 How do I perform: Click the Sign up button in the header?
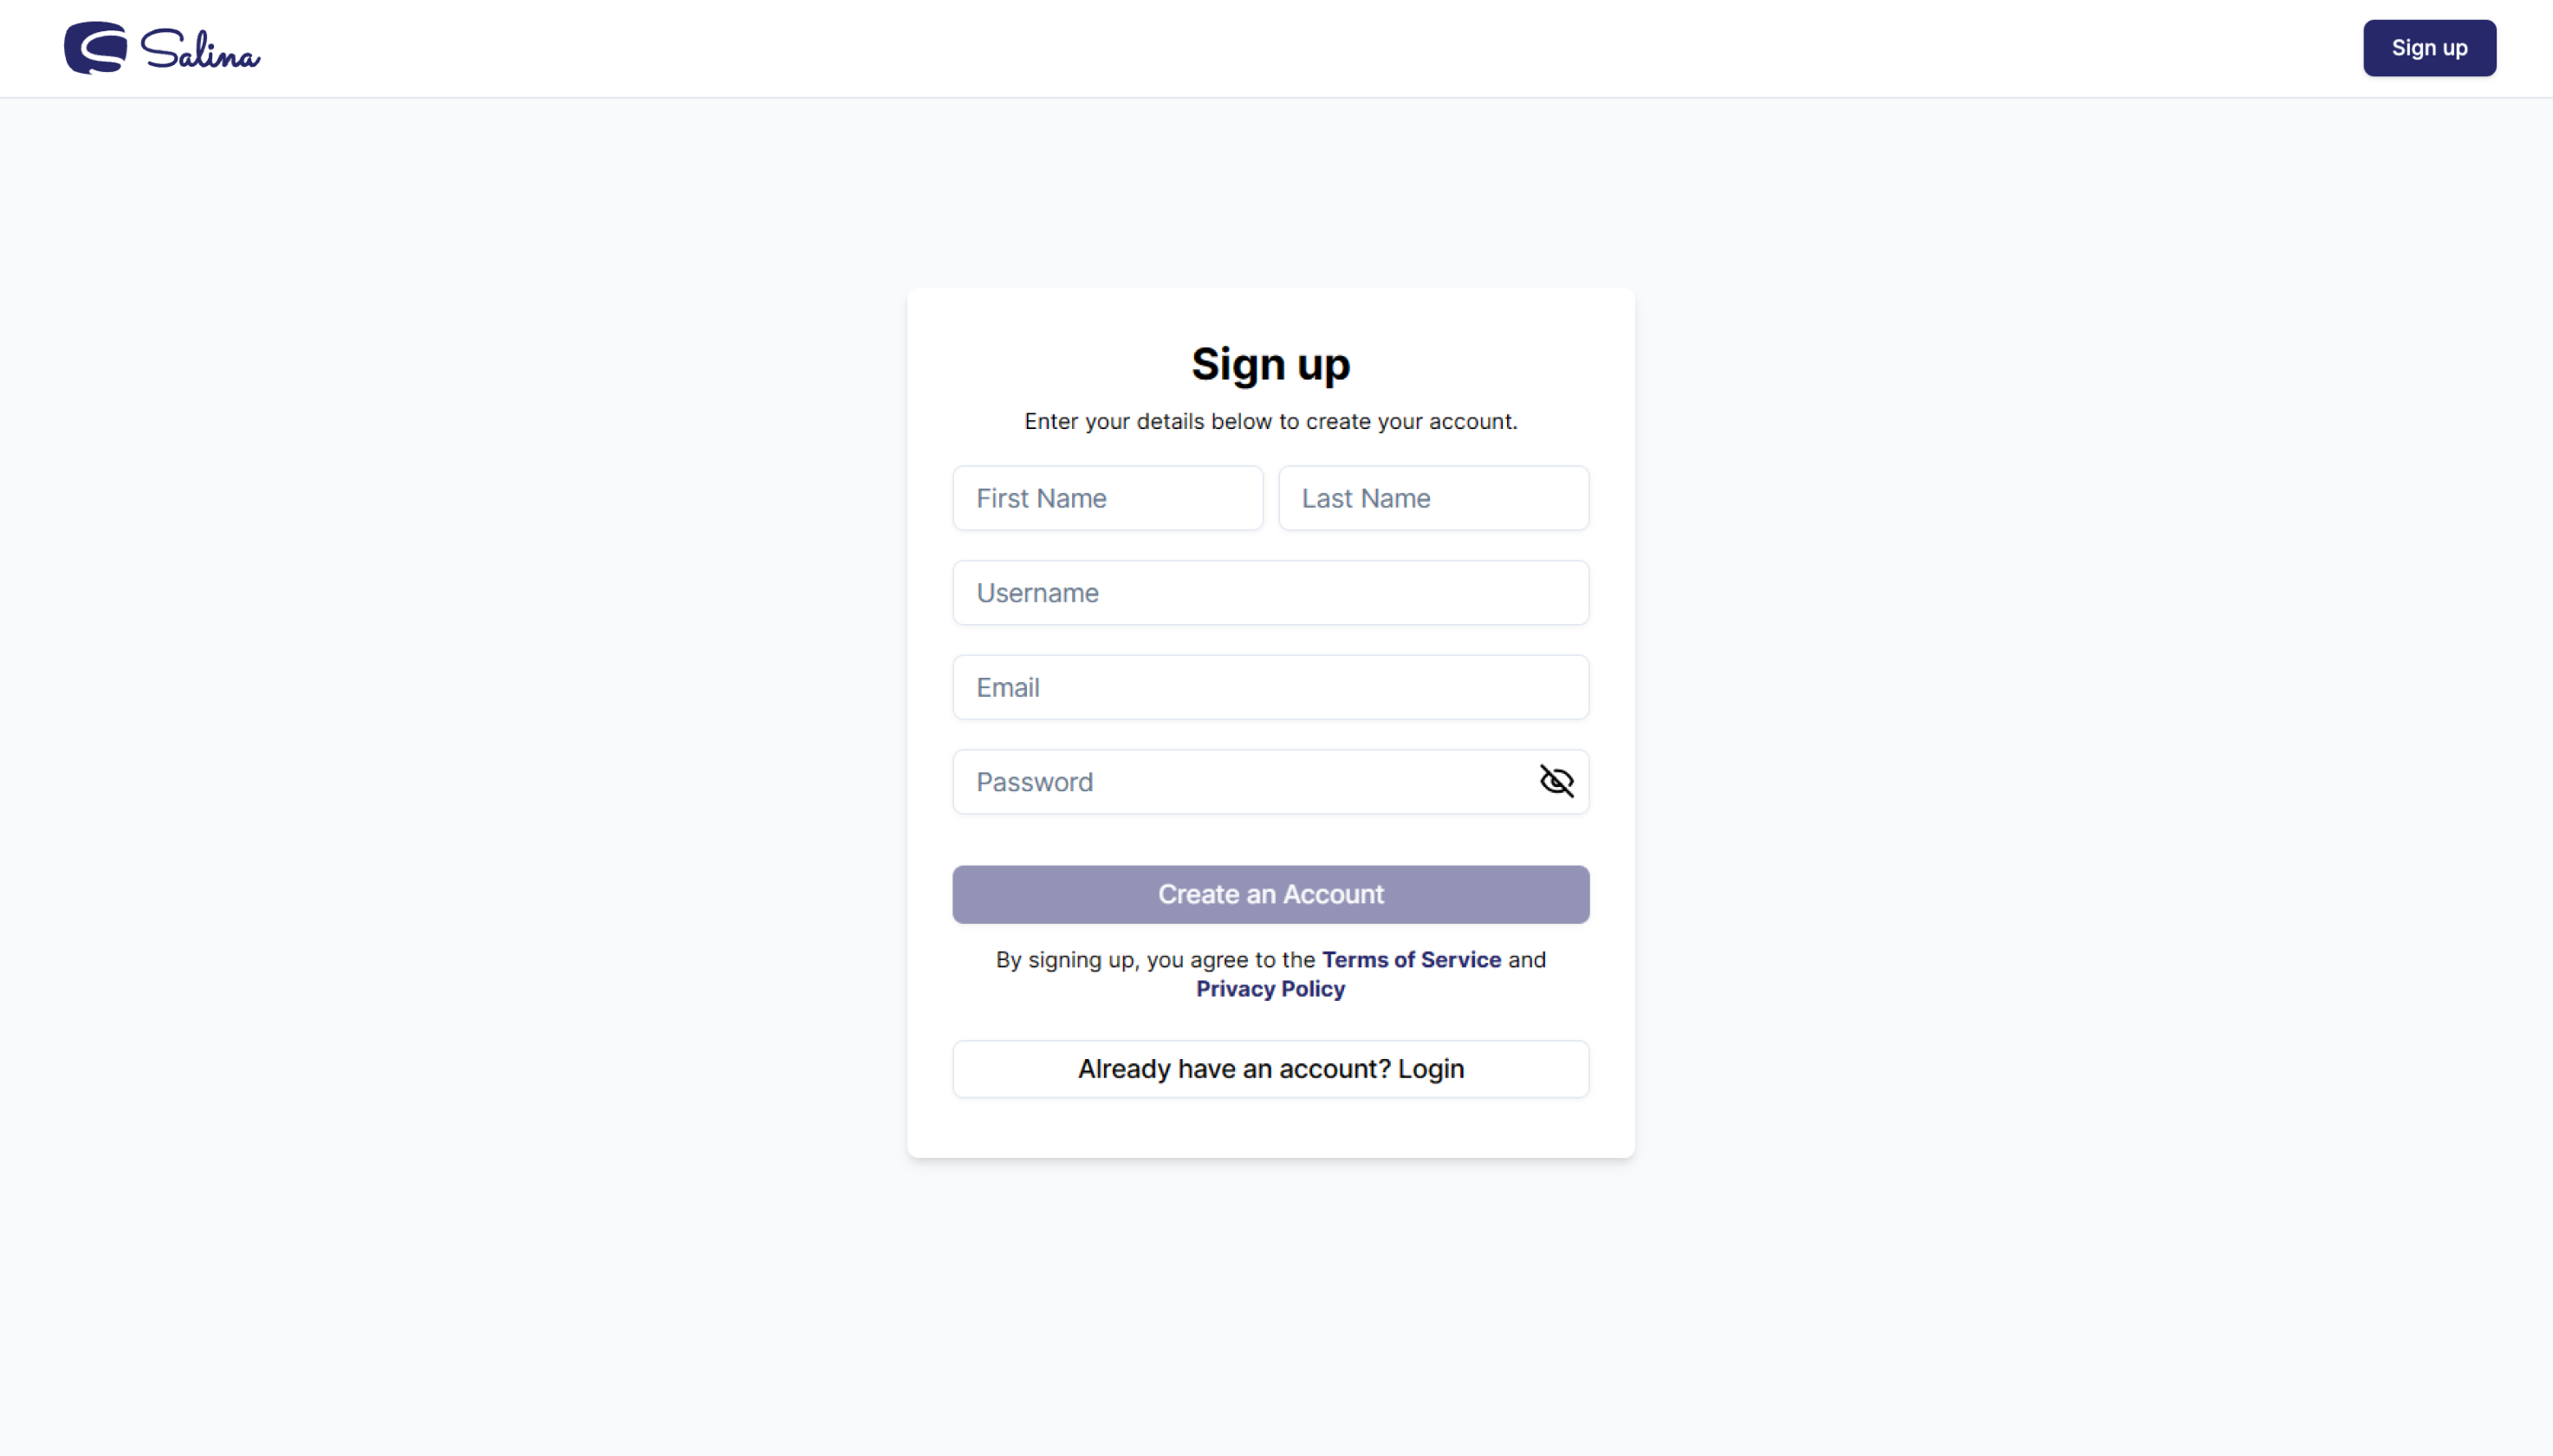point(2429,48)
